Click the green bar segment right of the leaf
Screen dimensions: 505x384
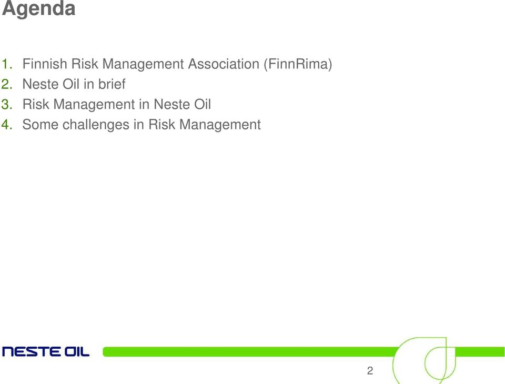coord(480,352)
